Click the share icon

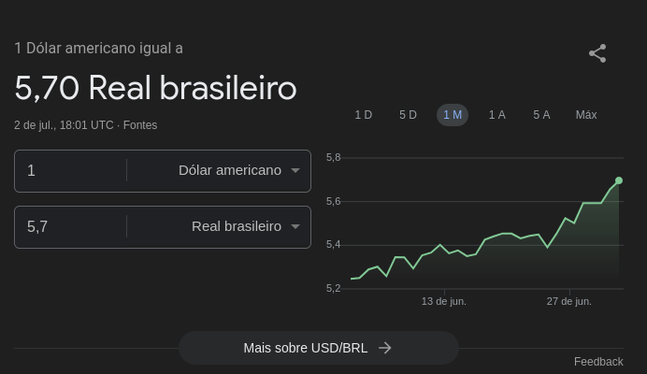597,53
